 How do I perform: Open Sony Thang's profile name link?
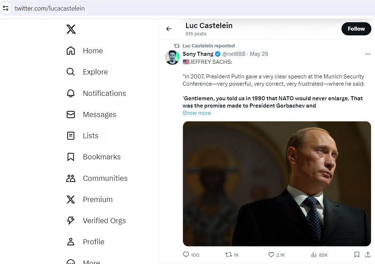point(198,54)
